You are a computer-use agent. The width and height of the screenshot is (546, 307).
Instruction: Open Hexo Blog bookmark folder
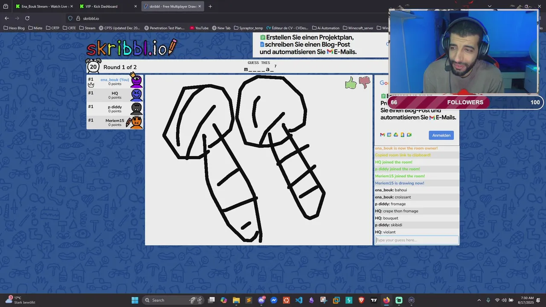click(14, 28)
